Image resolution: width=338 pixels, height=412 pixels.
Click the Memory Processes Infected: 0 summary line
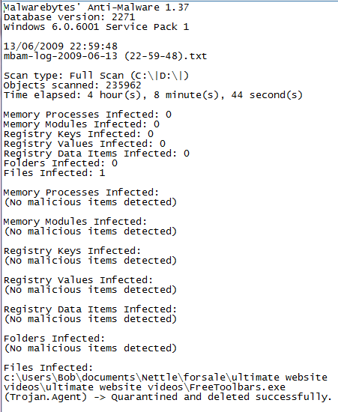(x=87, y=115)
